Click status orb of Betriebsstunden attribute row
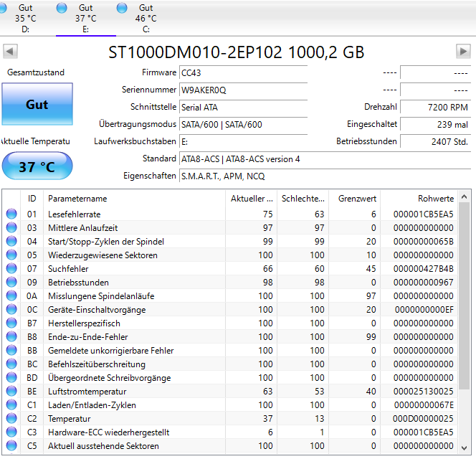Image resolution: width=476 pixels, height=459 pixels. (11, 282)
